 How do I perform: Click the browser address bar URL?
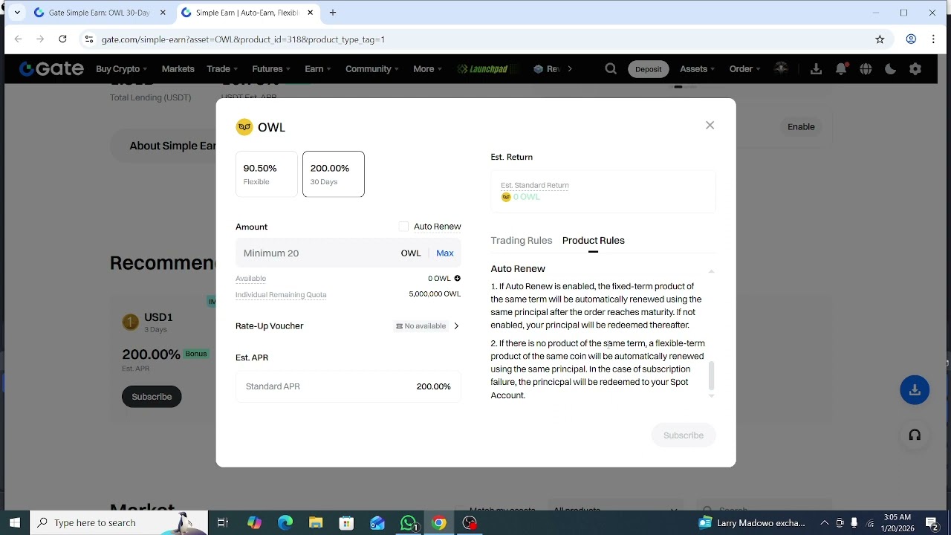click(x=244, y=39)
